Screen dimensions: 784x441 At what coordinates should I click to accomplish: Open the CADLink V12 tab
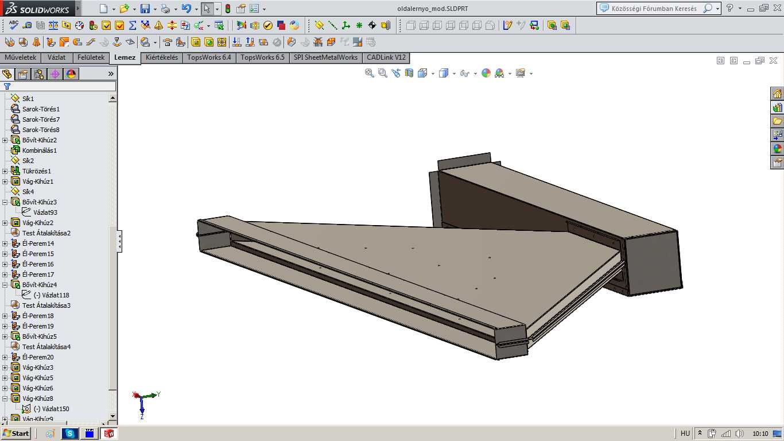tap(386, 57)
